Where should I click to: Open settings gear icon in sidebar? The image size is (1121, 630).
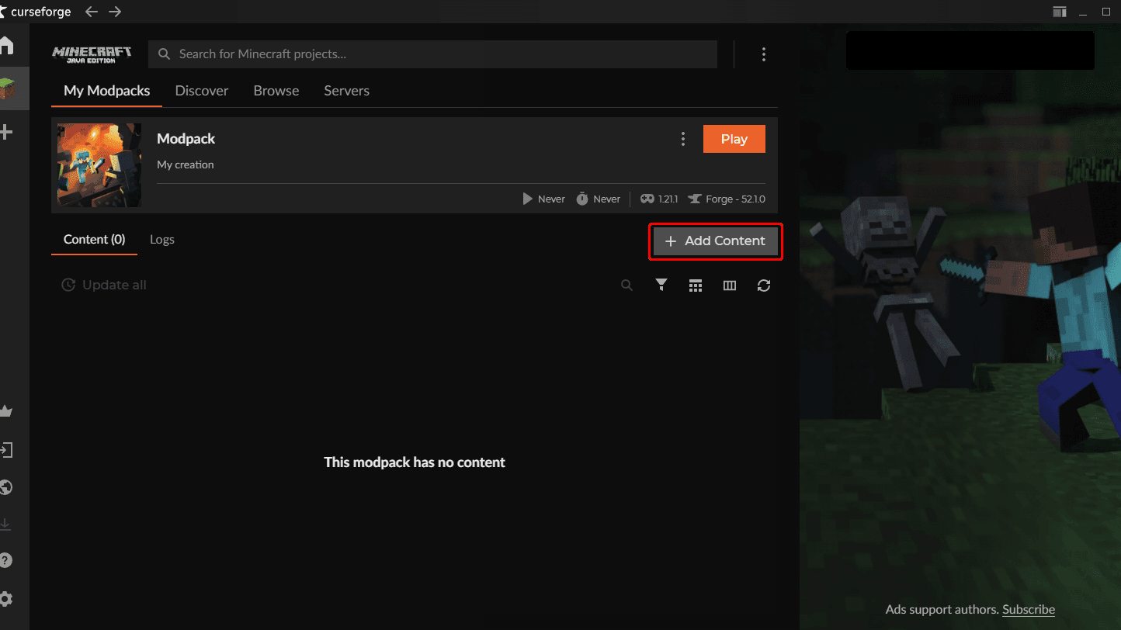point(6,599)
